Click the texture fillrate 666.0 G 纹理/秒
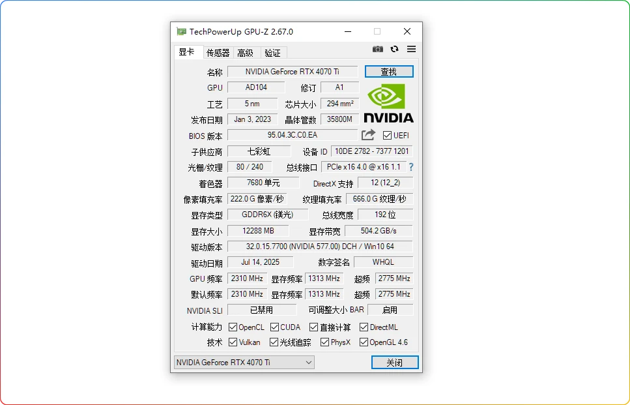630x405 pixels. pos(380,199)
